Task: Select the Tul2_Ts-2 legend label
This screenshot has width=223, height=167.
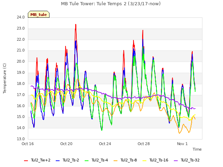Action: coord(71,160)
